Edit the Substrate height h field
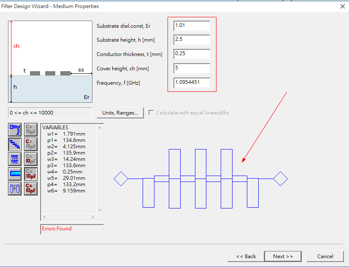The image size is (349, 267). (x=192, y=40)
